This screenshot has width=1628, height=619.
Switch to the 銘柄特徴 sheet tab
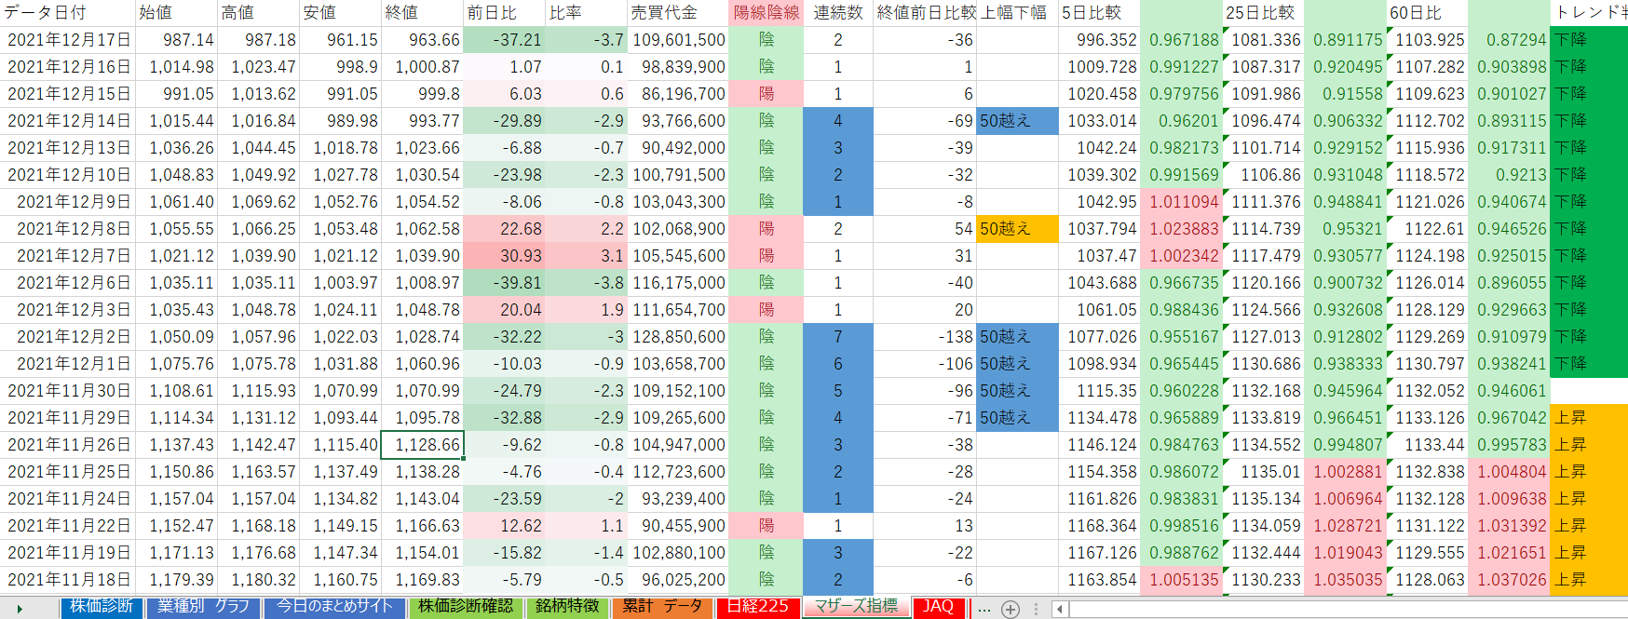pos(567,607)
